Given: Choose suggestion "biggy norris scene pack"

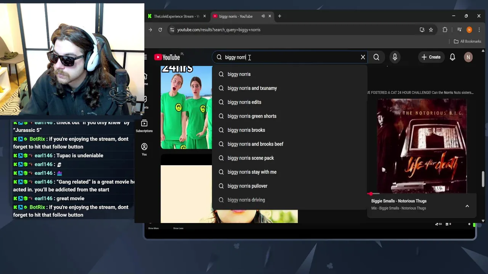Looking at the screenshot, I should (290, 158).
